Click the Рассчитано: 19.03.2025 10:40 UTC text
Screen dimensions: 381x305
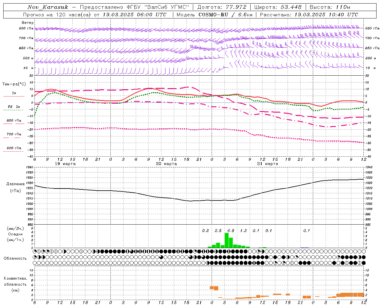click(309, 15)
